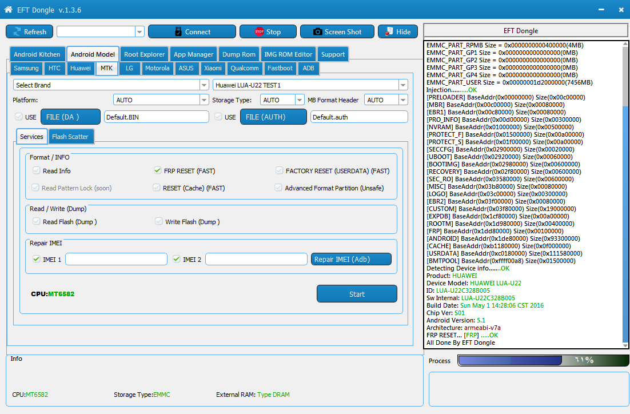Click the Default.BIN file field
Image resolution: width=630 pixels, height=414 pixels.
(x=157, y=117)
